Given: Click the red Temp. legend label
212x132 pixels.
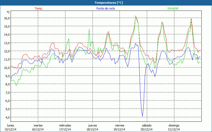Looking at the screenshot, I should pos(38,8).
